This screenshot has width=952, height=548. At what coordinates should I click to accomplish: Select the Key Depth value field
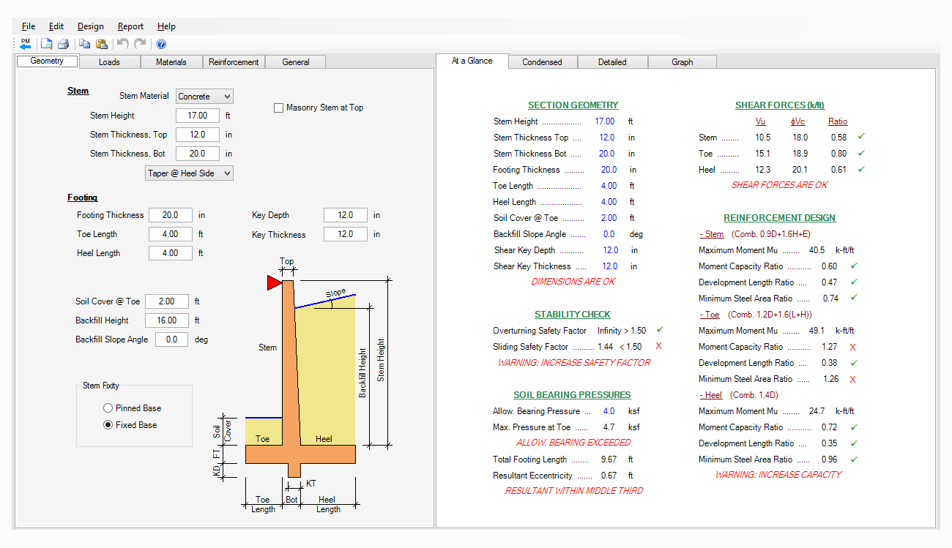[345, 215]
